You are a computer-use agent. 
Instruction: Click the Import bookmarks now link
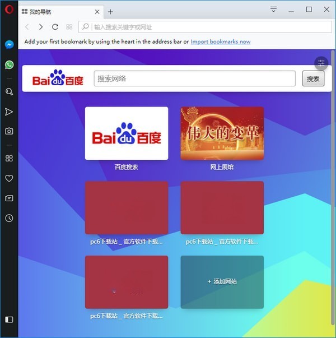(x=221, y=41)
